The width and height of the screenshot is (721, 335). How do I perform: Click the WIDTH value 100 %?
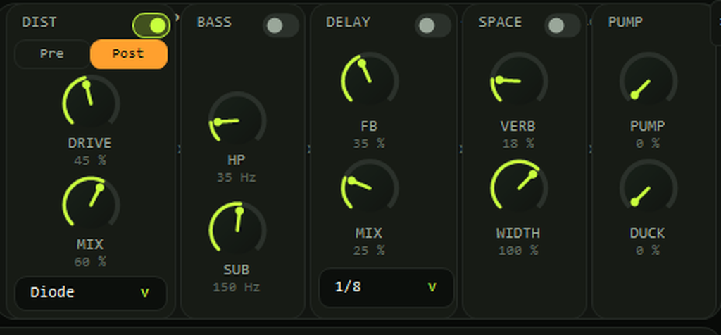point(518,251)
